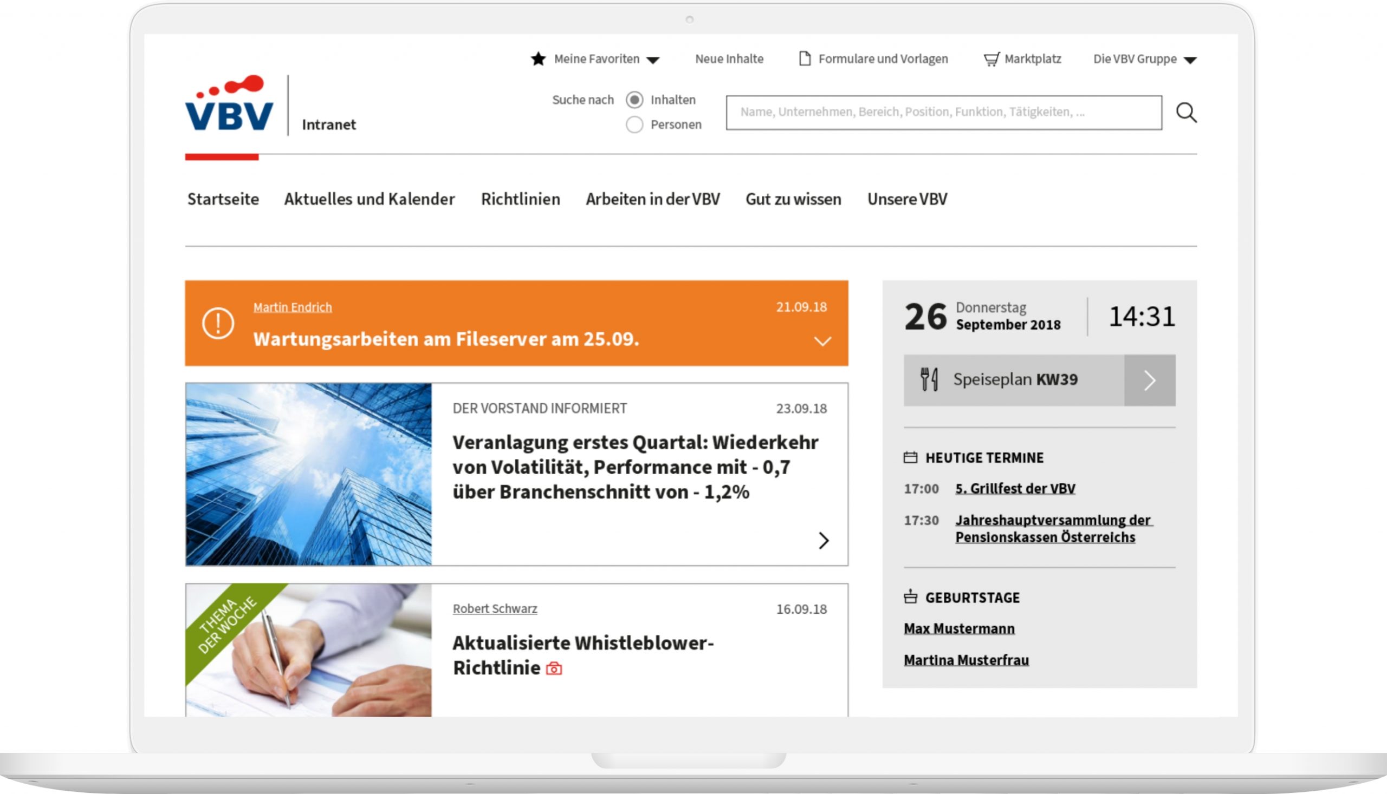The width and height of the screenshot is (1387, 794).
Task: Open Neue Inhalte link
Action: point(729,59)
